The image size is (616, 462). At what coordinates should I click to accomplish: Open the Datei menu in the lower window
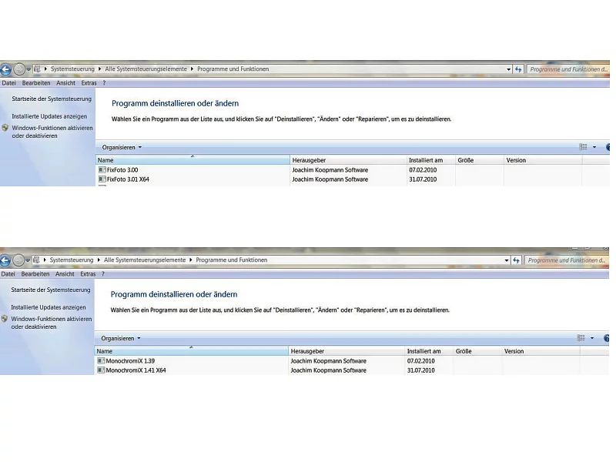click(8, 274)
